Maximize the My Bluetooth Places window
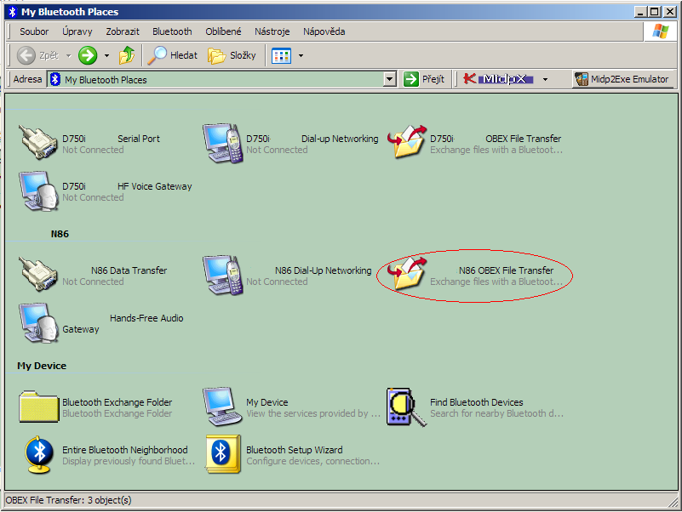 (654, 12)
